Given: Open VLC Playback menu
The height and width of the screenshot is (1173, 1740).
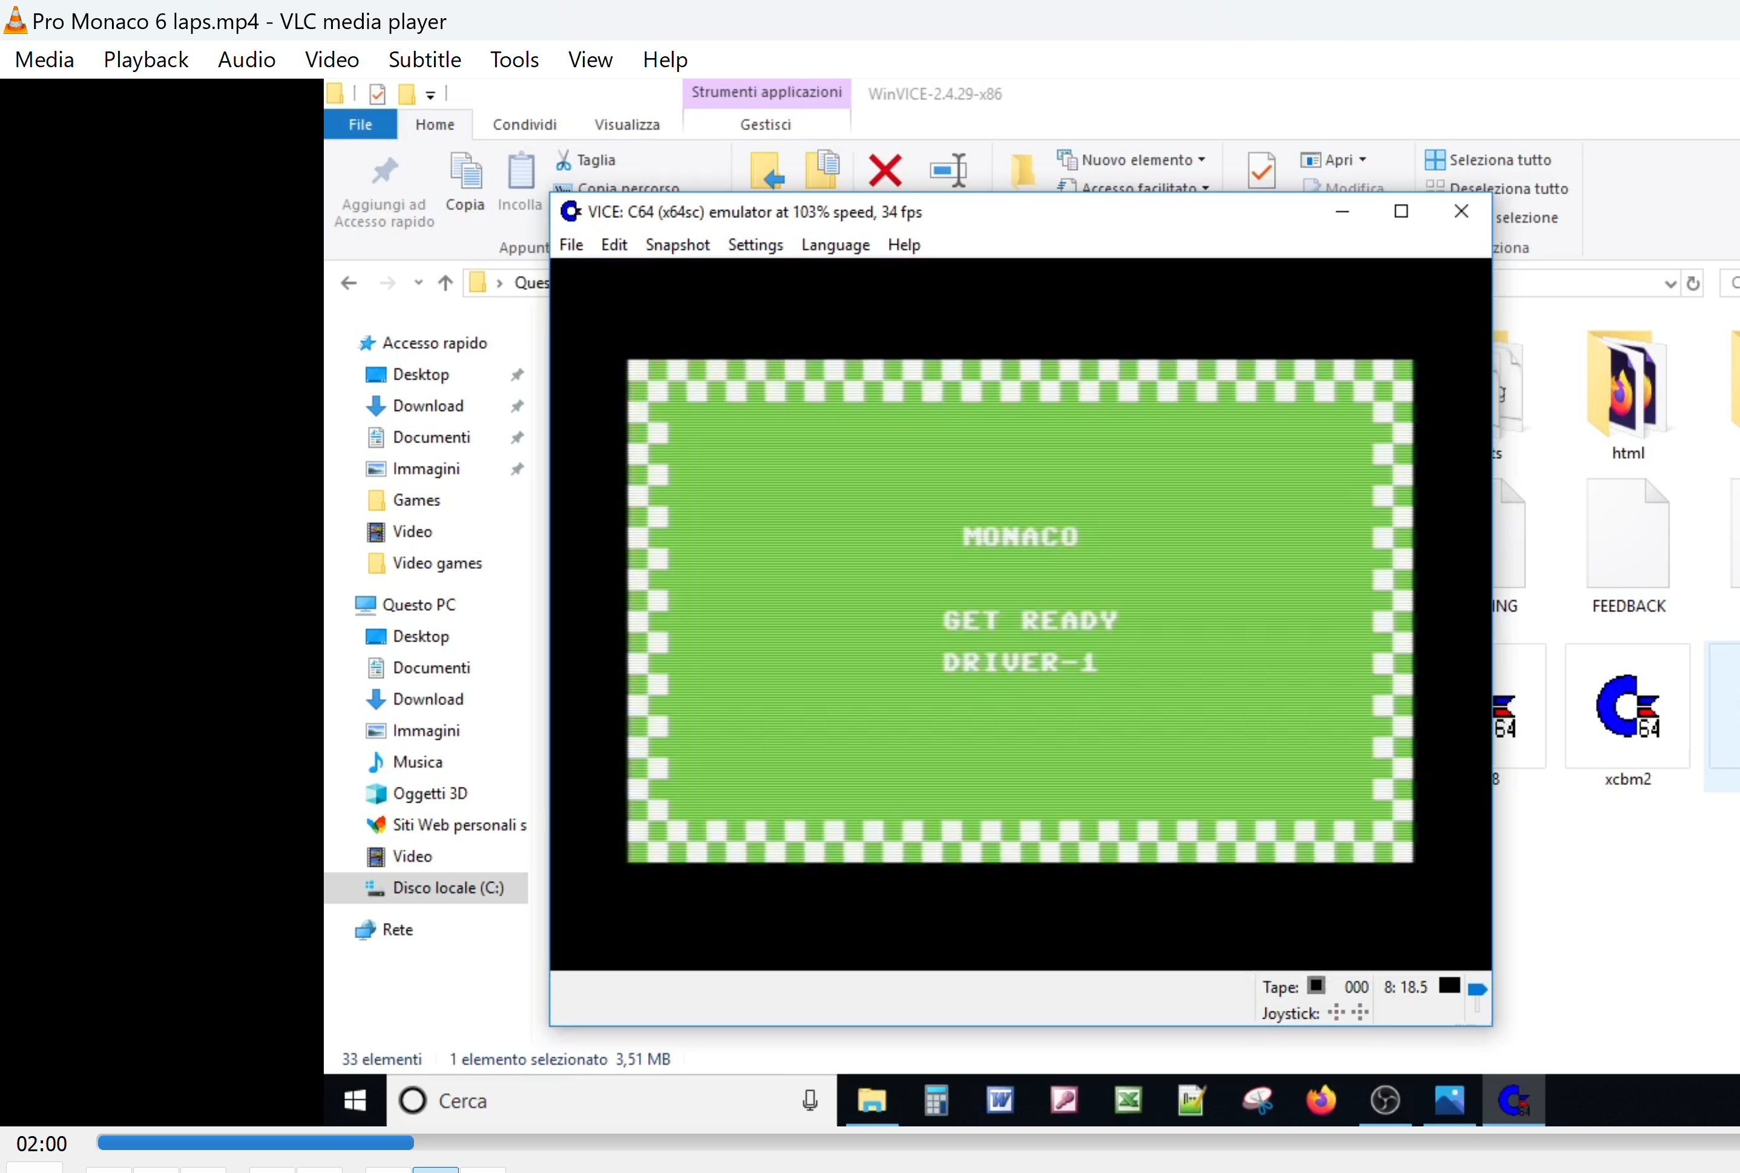Looking at the screenshot, I should coord(146,60).
